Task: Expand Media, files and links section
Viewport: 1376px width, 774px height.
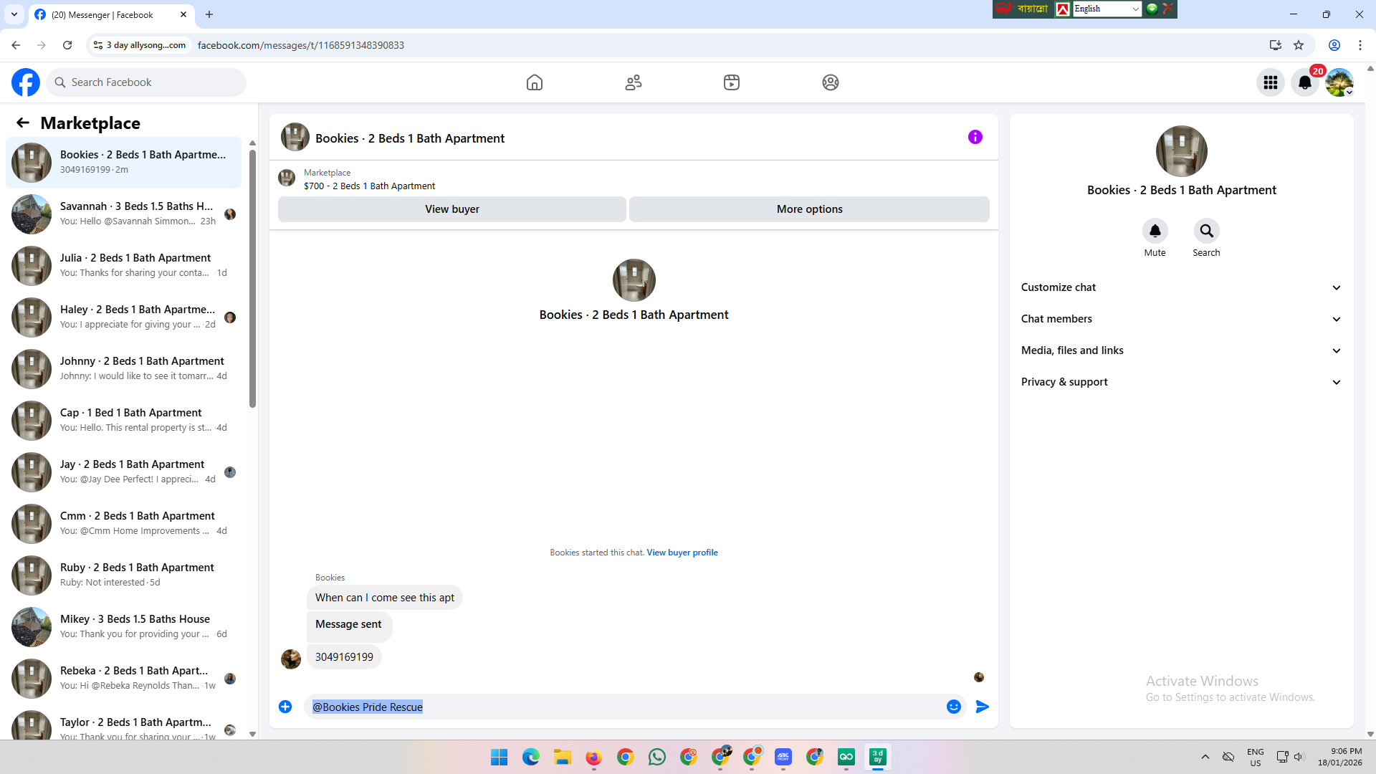Action: [x=1180, y=350]
